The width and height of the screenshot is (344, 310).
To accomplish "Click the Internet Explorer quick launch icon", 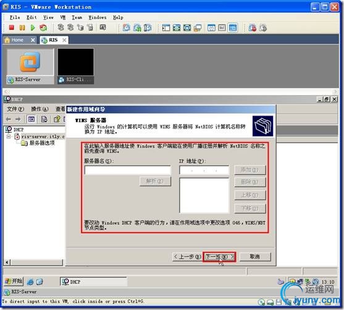I will 30,282.
